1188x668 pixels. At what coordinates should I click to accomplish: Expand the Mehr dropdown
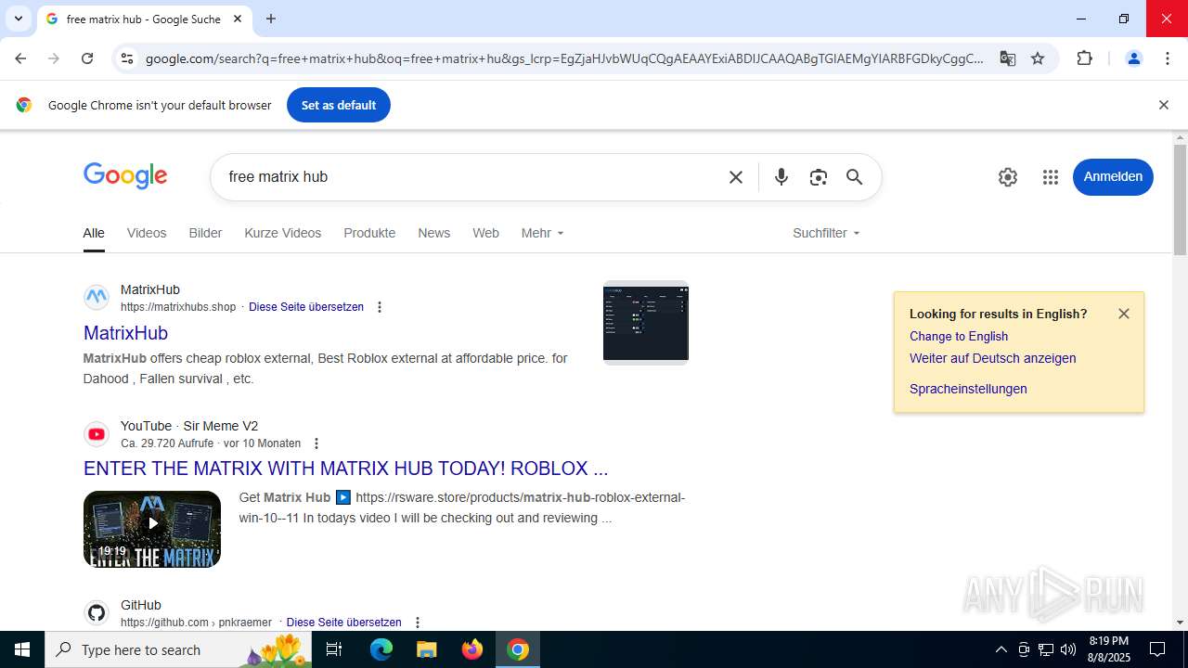542,233
